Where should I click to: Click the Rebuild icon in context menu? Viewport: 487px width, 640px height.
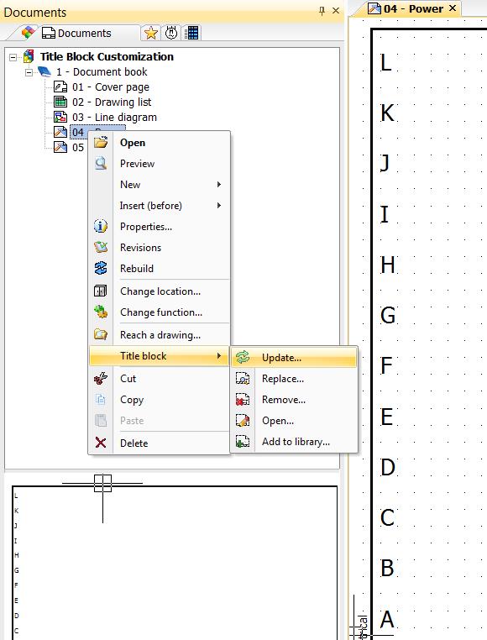pyautogui.click(x=101, y=268)
